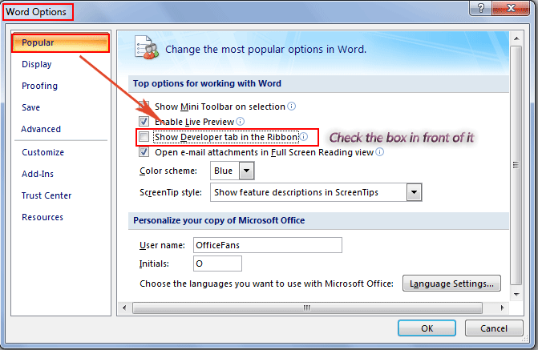
Task: Click into the User name text field
Action: [x=268, y=245]
